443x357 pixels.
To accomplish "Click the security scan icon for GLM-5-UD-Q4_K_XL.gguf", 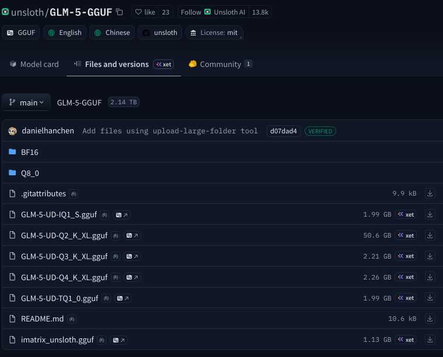I will (x=116, y=277).
